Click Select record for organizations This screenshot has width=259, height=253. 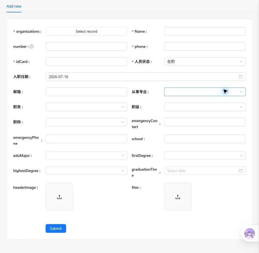coord(86,31)
